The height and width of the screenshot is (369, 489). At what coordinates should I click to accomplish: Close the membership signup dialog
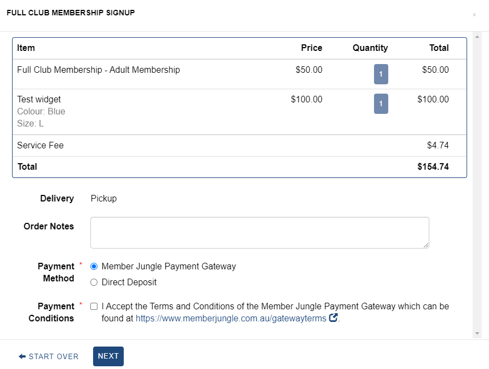(474, 15)
